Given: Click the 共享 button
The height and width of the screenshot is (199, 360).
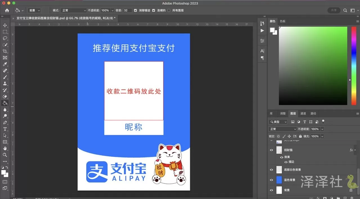Looking at the screenshot, I should pos(334,10).
